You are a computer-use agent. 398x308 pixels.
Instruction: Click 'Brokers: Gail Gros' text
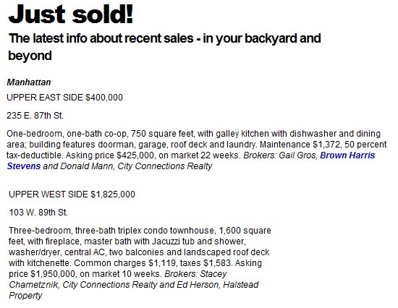coord(280,155)
